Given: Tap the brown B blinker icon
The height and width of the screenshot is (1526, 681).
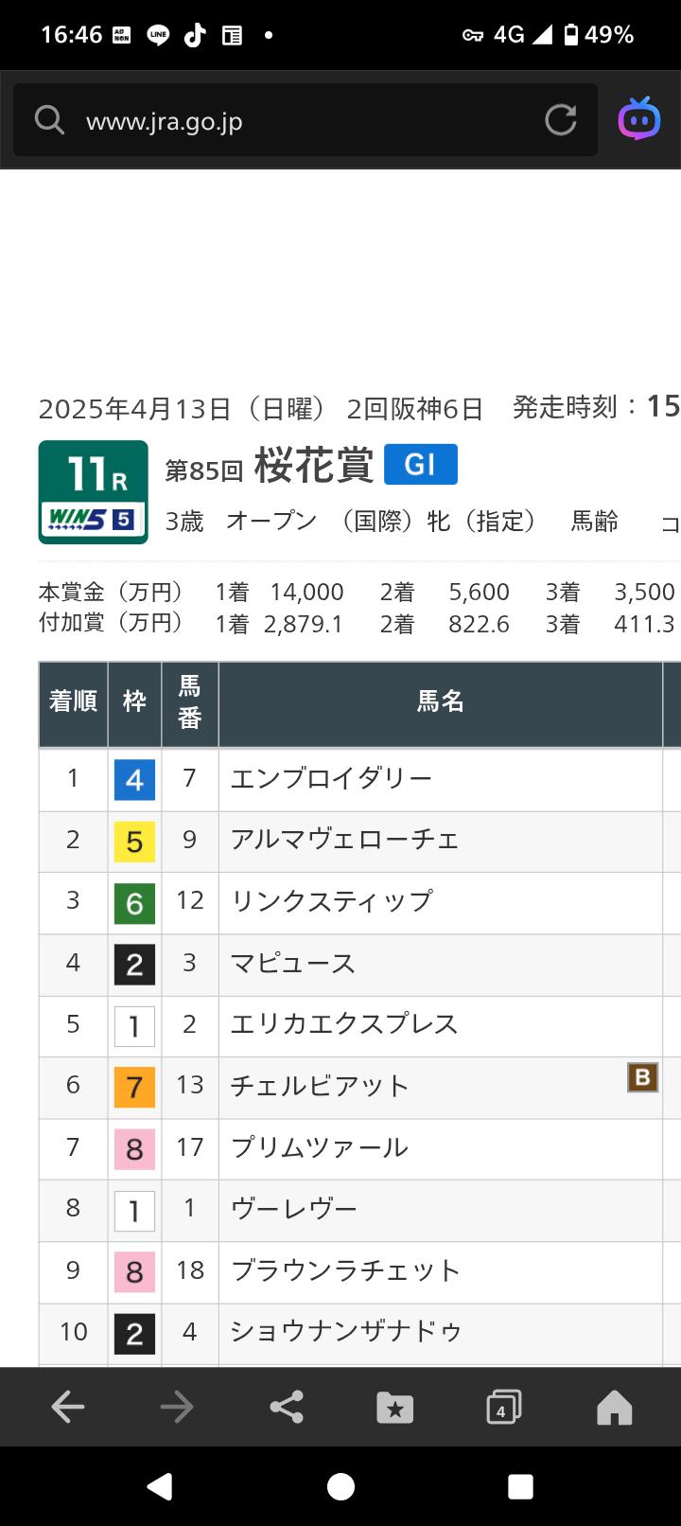Looking at the screenshot, I should coord(642,1077).
